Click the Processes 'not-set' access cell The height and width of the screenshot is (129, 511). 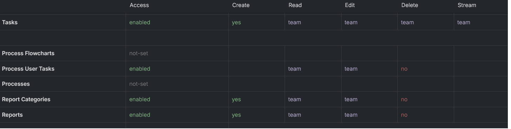point(139,84)
